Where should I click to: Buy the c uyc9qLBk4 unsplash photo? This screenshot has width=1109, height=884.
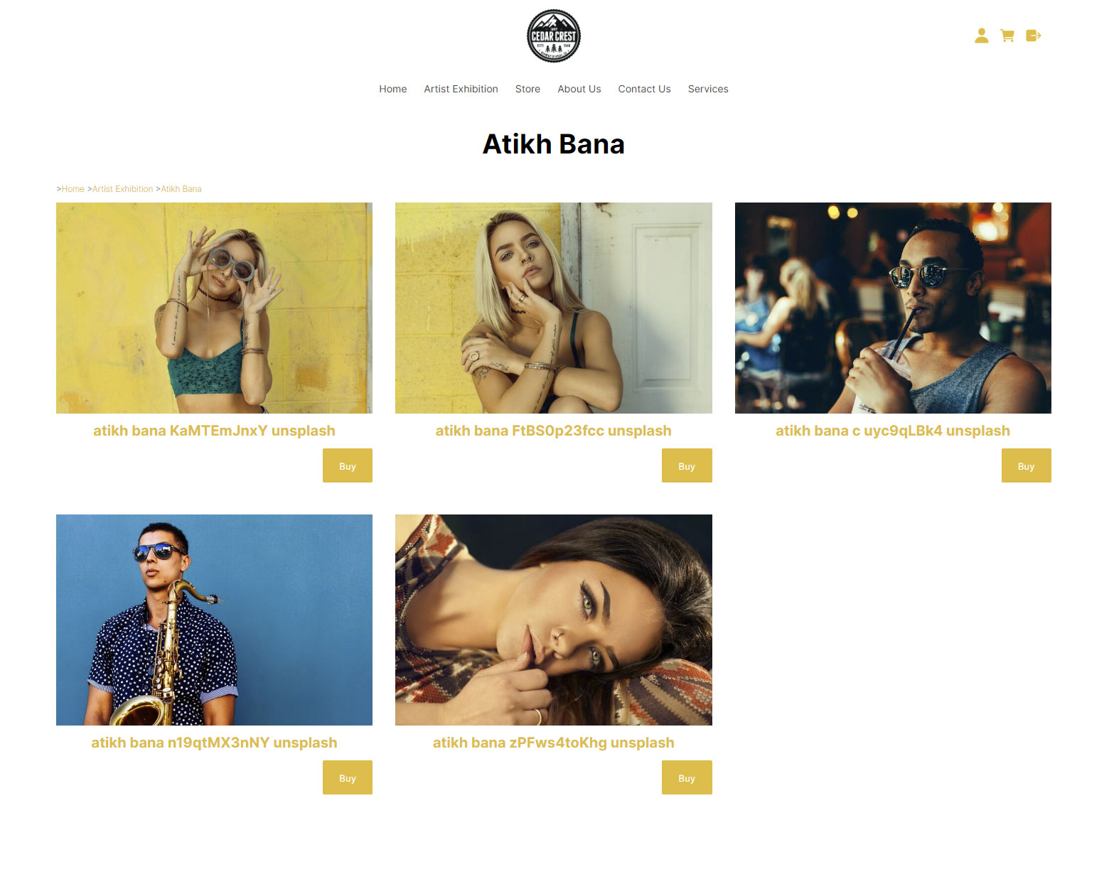tap(1026, 465)
